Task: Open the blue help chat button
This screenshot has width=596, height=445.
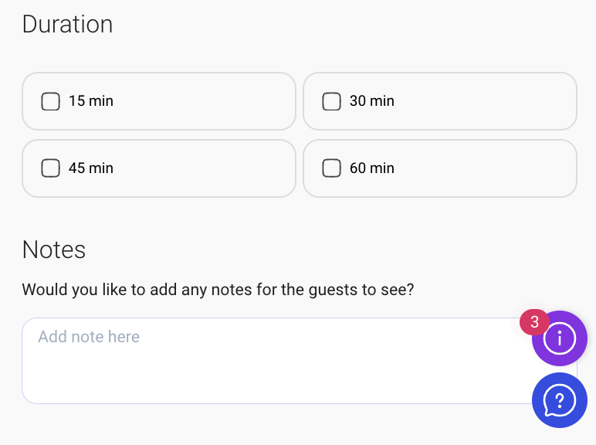Action: pos(560,400)
